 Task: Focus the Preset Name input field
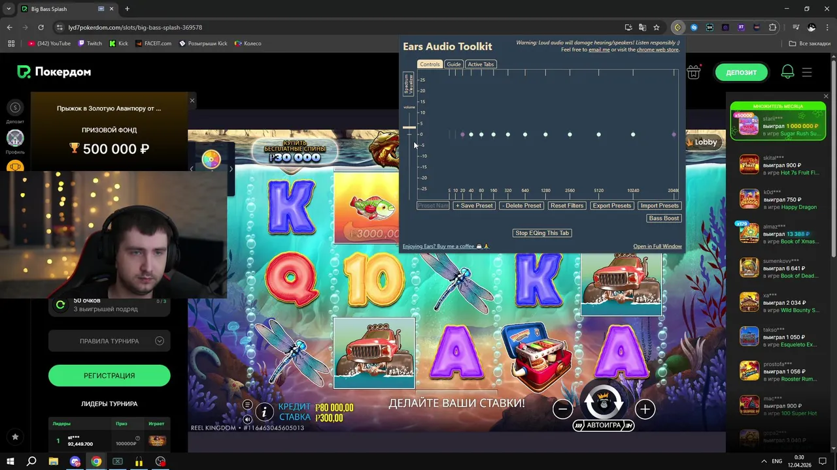pyautogui.click(x=433, y=206)
